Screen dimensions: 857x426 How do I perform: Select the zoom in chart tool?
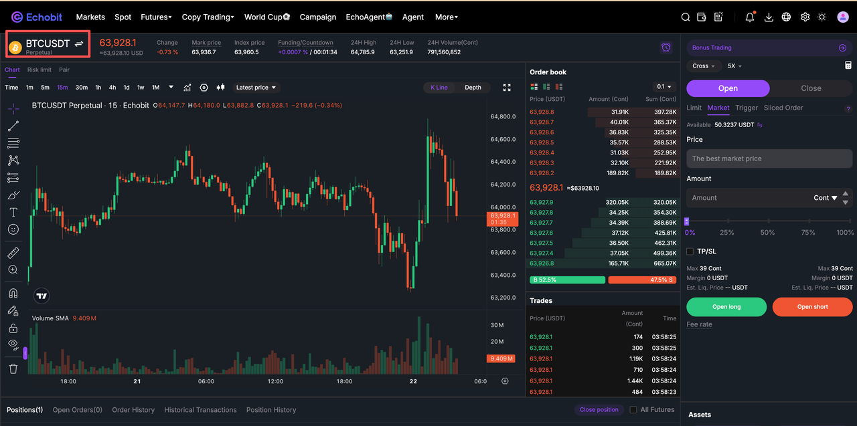13,270
